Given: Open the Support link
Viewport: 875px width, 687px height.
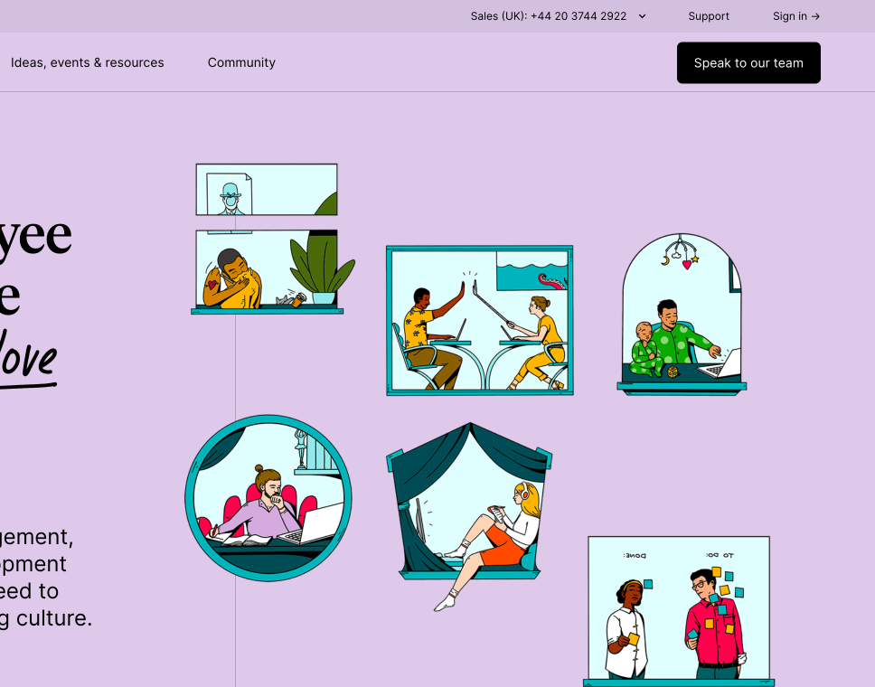Looking at the screenshot, I should (x=708, y=16).
